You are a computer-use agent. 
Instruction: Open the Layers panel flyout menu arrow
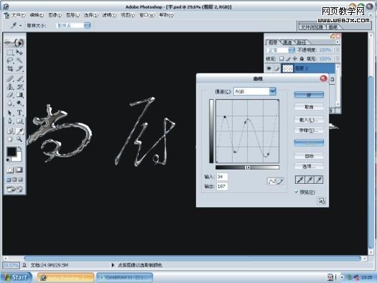tap(338, 42)
